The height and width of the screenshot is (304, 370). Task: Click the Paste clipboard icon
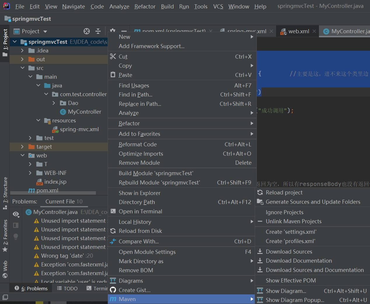point(113,75)
